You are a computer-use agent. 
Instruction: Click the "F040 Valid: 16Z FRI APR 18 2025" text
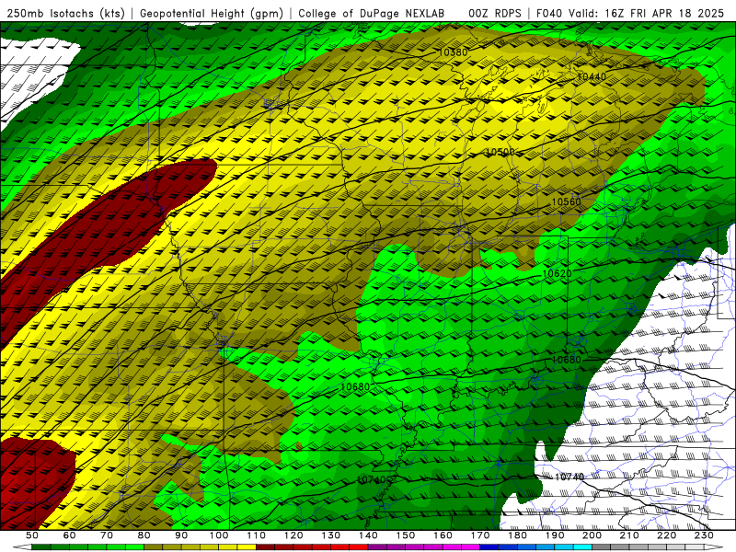(x=630, y=13)
